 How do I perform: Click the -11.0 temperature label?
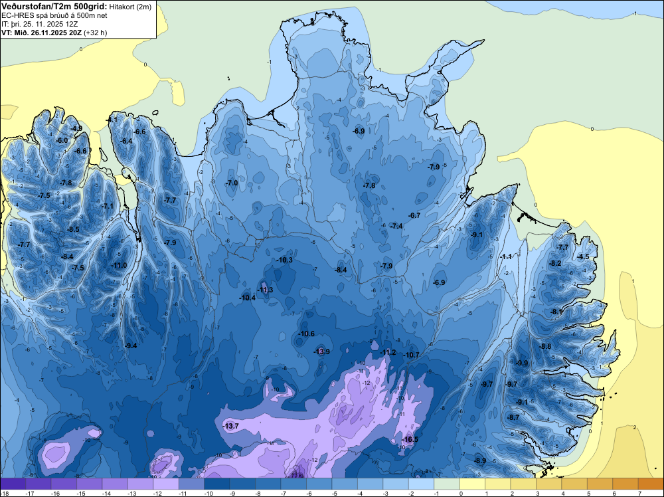coord(119,265)
